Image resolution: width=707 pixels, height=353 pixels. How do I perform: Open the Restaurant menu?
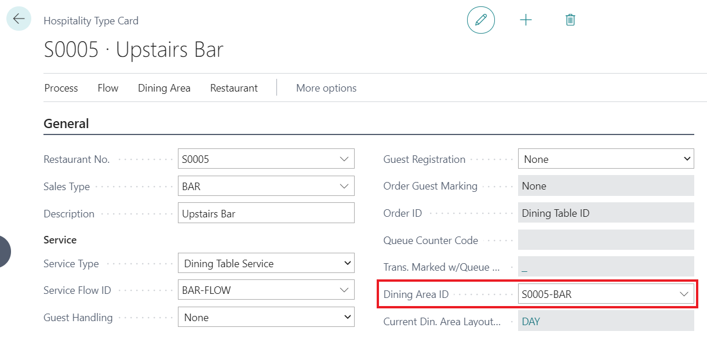click(234, 88)
